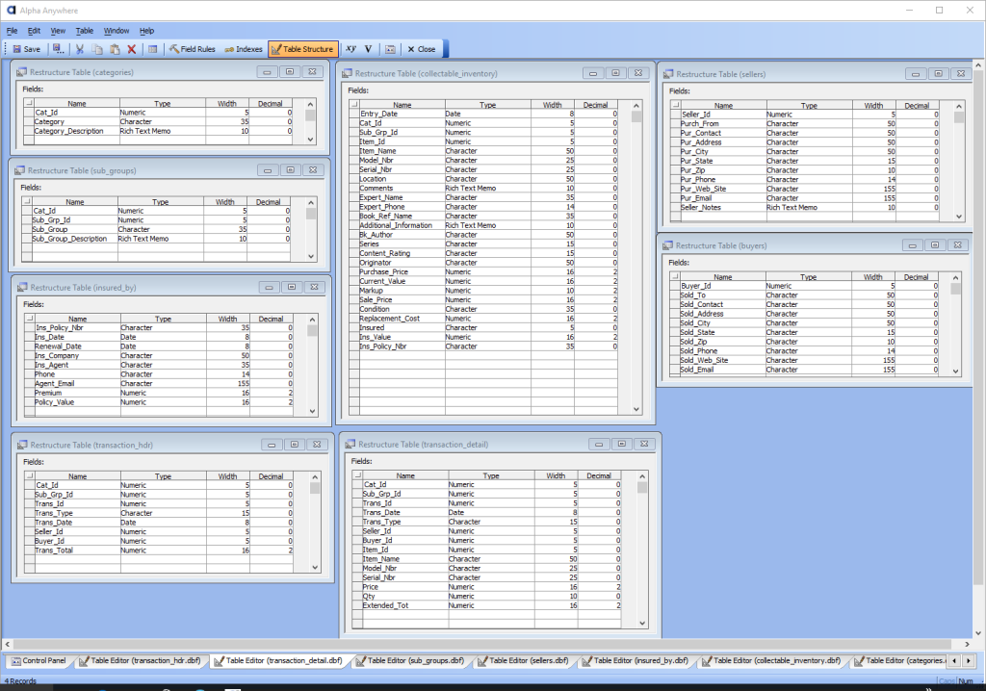Click the xy expression icon
This screenshot has width=986, height=691.
350,49
